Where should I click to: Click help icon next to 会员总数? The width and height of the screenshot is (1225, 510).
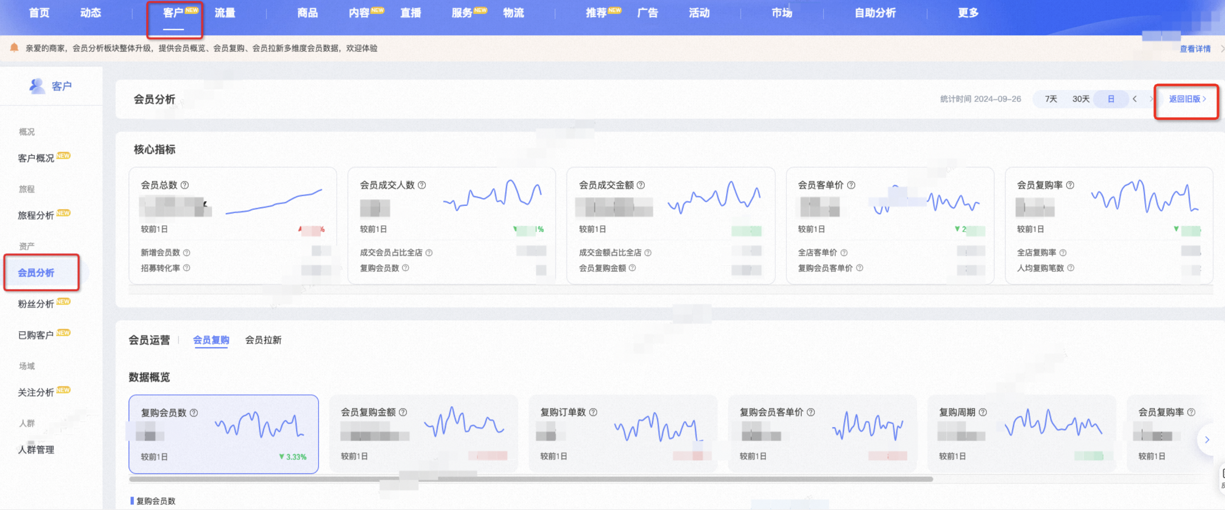point(185,185)
